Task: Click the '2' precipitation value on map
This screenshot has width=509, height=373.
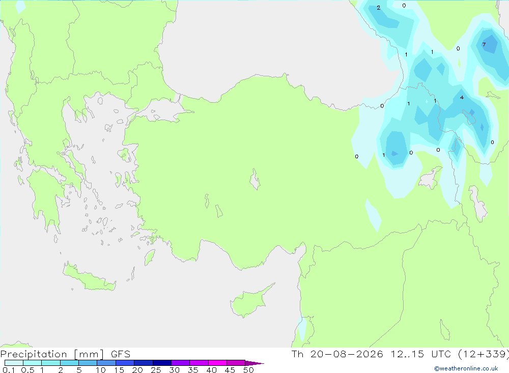Action: click(x=379, y=8)
